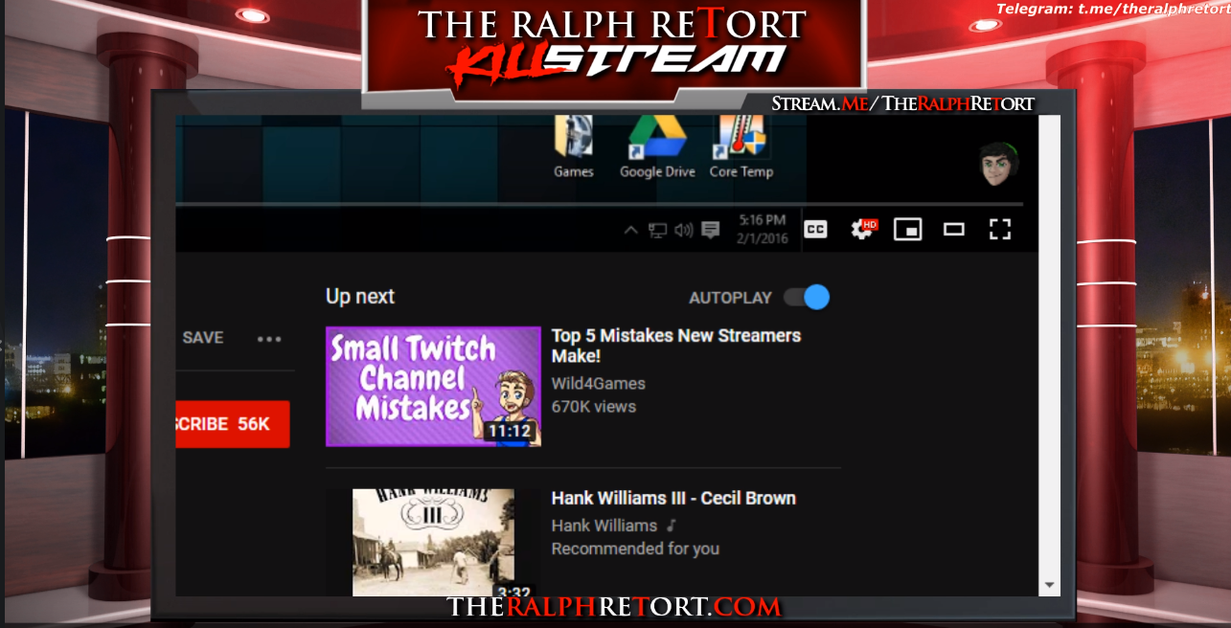
Task: Click the 'Recommended for you' label
Action: pyautogui.click(x=635, y=549)
